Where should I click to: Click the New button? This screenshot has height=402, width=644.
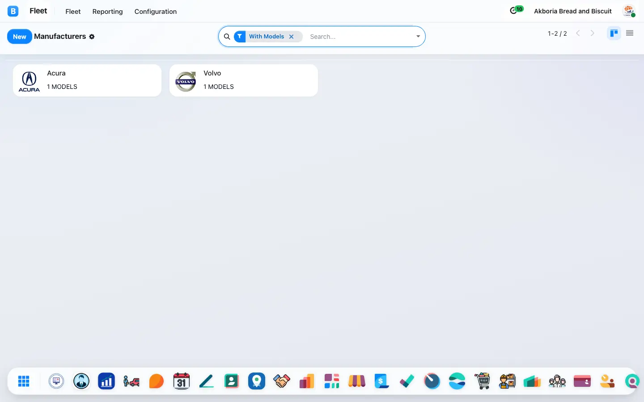click(x=20, y=37)
